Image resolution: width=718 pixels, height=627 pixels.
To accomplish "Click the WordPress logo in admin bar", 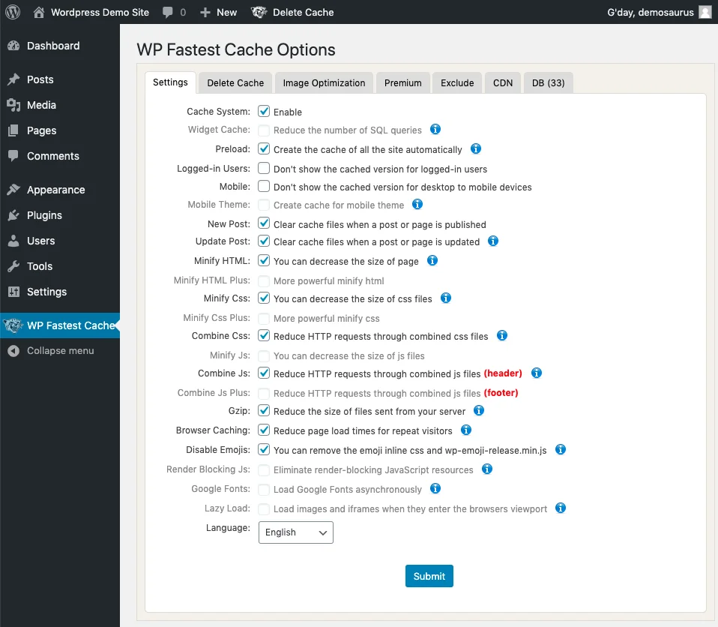I will pos(13,12).
